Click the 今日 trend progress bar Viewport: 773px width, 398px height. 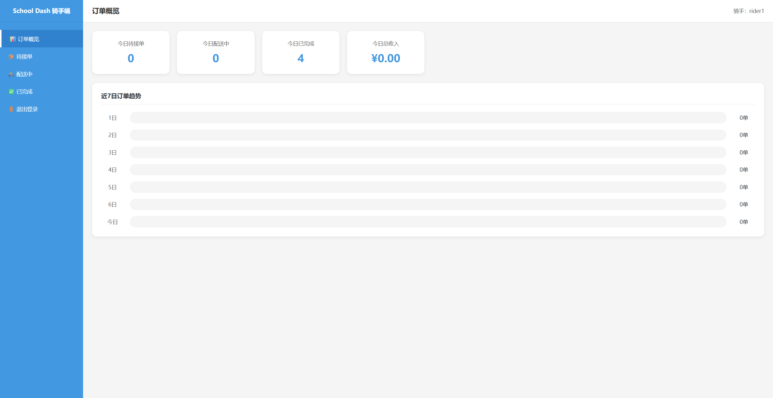point(428,222)
